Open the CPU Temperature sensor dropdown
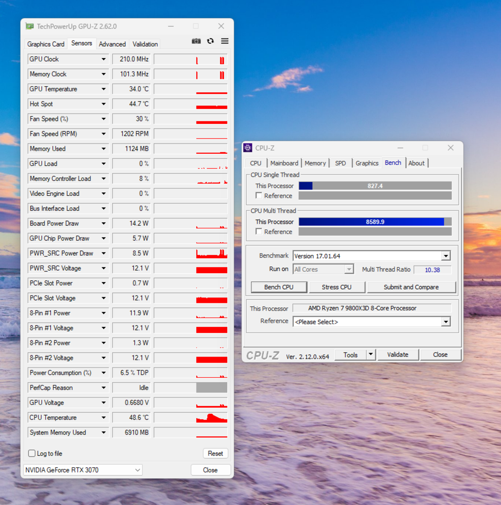This screenshot has height=505, width=501. coord(104,418)
